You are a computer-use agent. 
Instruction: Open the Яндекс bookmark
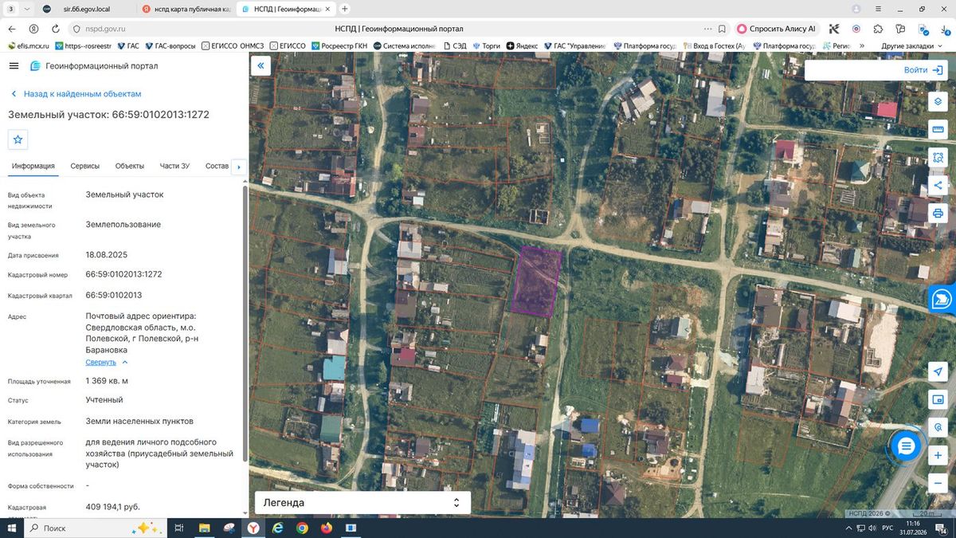click(522, 45)
